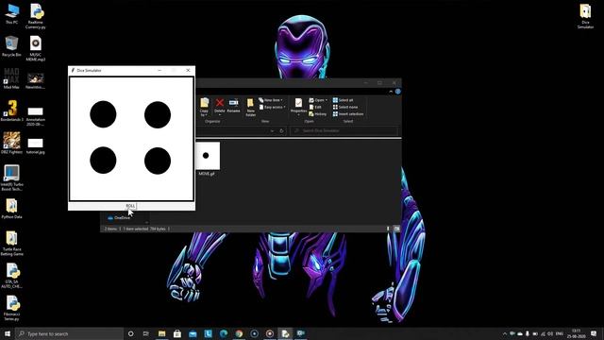The width and height of the screenshot is (604, 340).
Task: Click the Turtle Race Betting Game folder
Action: (x=11, y=244)
